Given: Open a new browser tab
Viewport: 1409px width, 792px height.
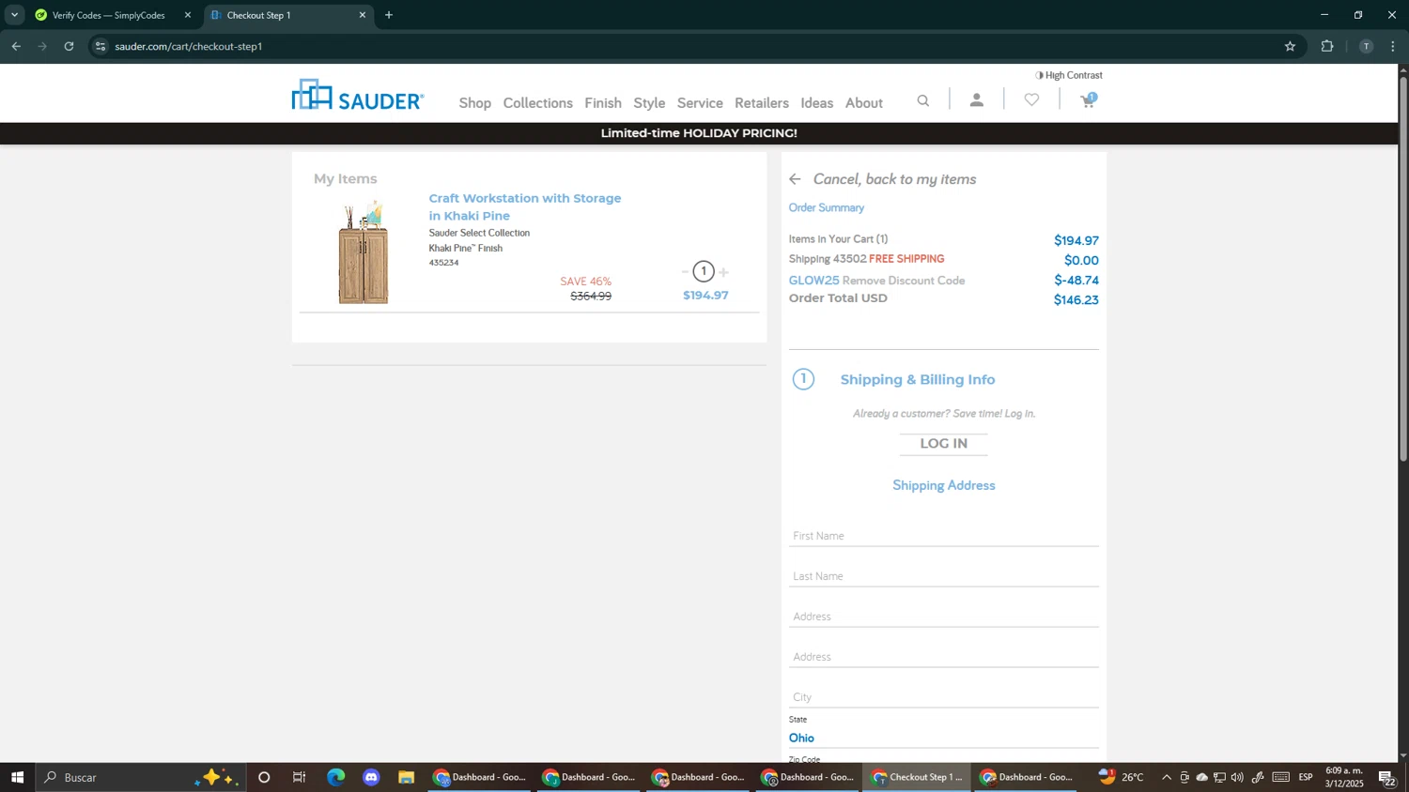Looking at the screenshot, I should 389,15.
